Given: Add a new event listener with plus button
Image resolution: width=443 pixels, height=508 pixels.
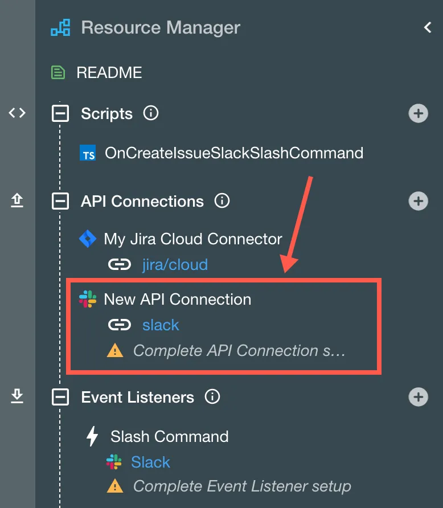Looking at the screenshot, I should (x=419, y=397).
